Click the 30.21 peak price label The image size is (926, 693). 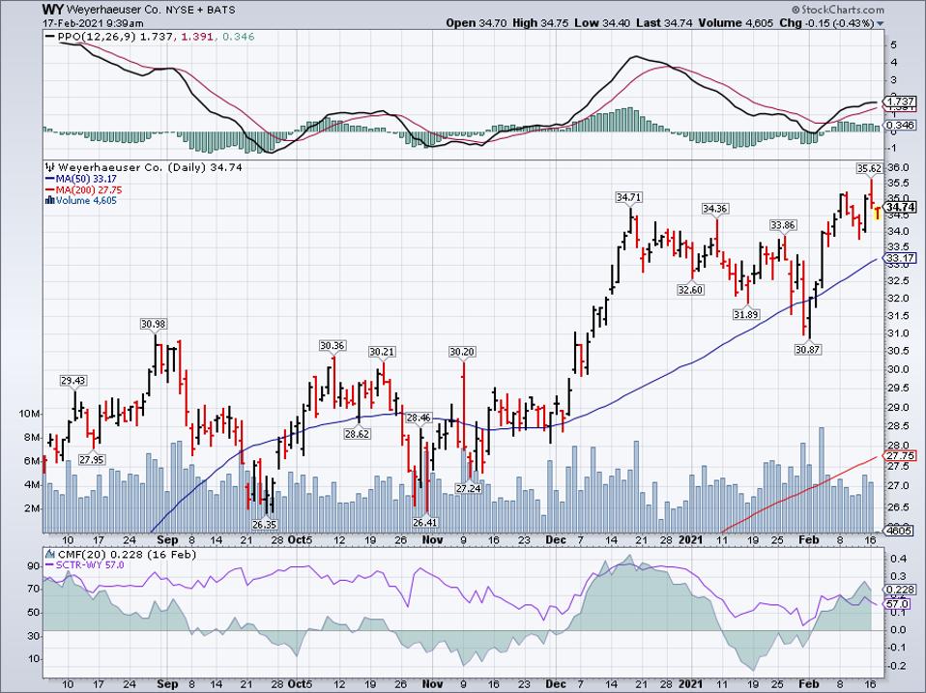[382, 352]
